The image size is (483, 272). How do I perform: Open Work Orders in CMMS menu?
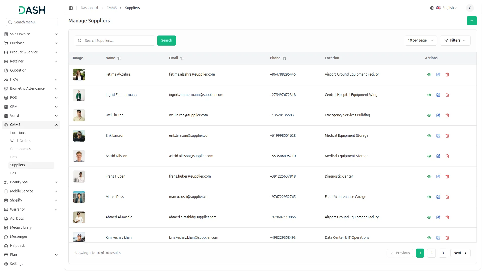20,141
